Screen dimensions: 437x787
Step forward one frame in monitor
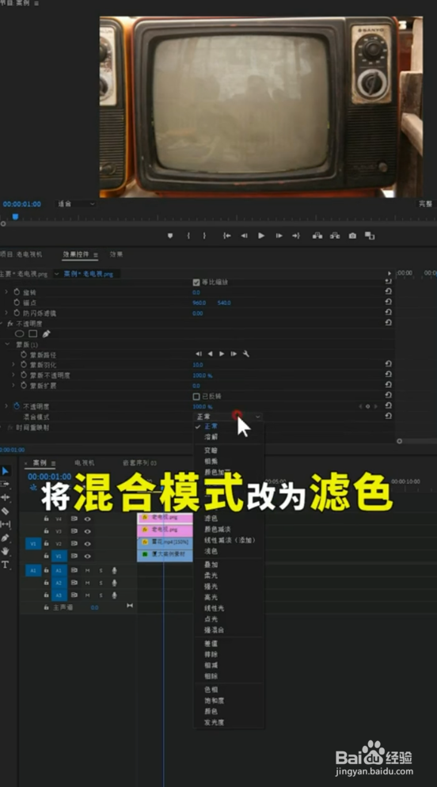tap(279, 235)
